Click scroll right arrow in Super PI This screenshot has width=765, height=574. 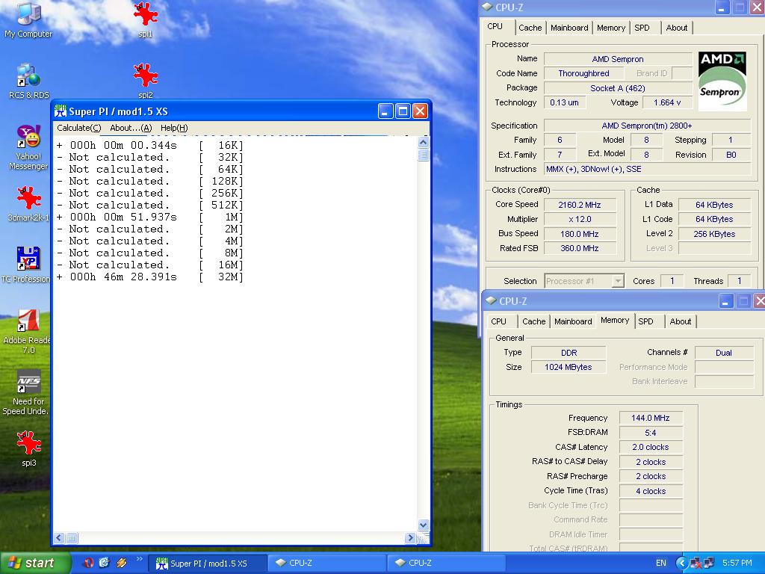point(410,538)
